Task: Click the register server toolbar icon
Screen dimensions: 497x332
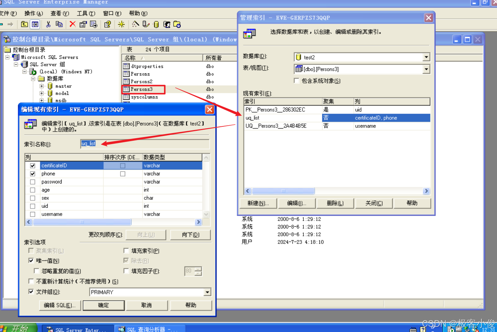Action: (146, 24)
